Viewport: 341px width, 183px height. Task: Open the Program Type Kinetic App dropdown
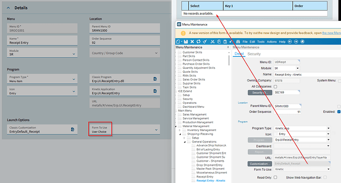302,128
